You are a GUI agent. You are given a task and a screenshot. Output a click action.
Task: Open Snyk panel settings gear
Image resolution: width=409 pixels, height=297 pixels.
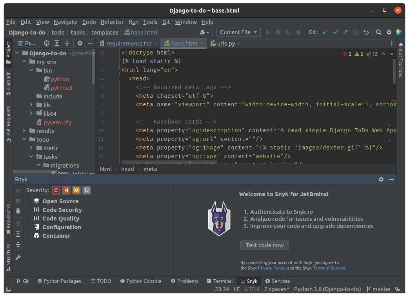(x=381, y=179)
